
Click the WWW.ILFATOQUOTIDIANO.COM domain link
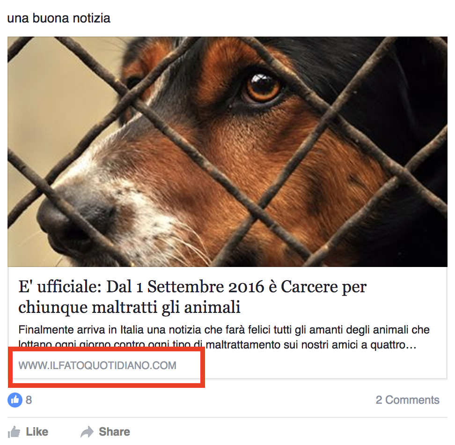point(97,365)
